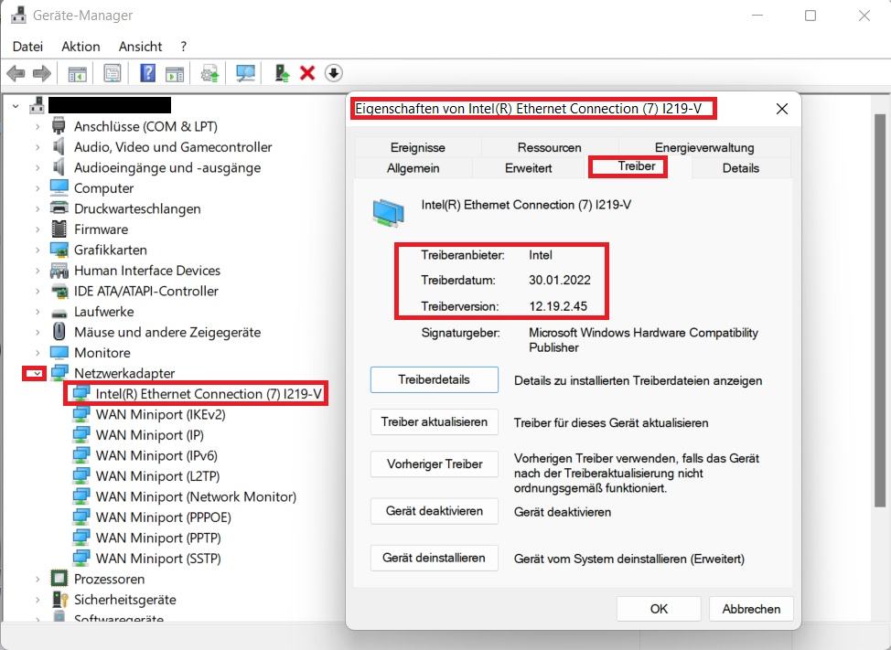Click the Back arrow toolbar icon
891x650 pixels.
pyautogui.click(x=16, y=73)
